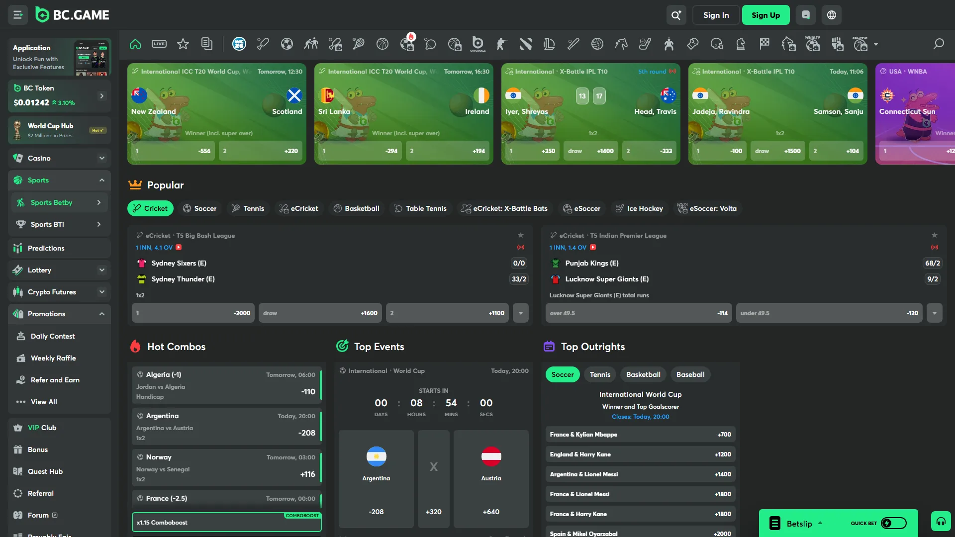
Task: Open Sports Betby in sidebar
Action: 59,202
